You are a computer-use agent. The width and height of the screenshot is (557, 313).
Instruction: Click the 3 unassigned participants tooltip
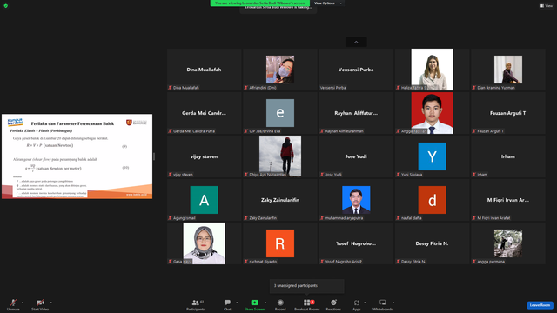point(307,286)
